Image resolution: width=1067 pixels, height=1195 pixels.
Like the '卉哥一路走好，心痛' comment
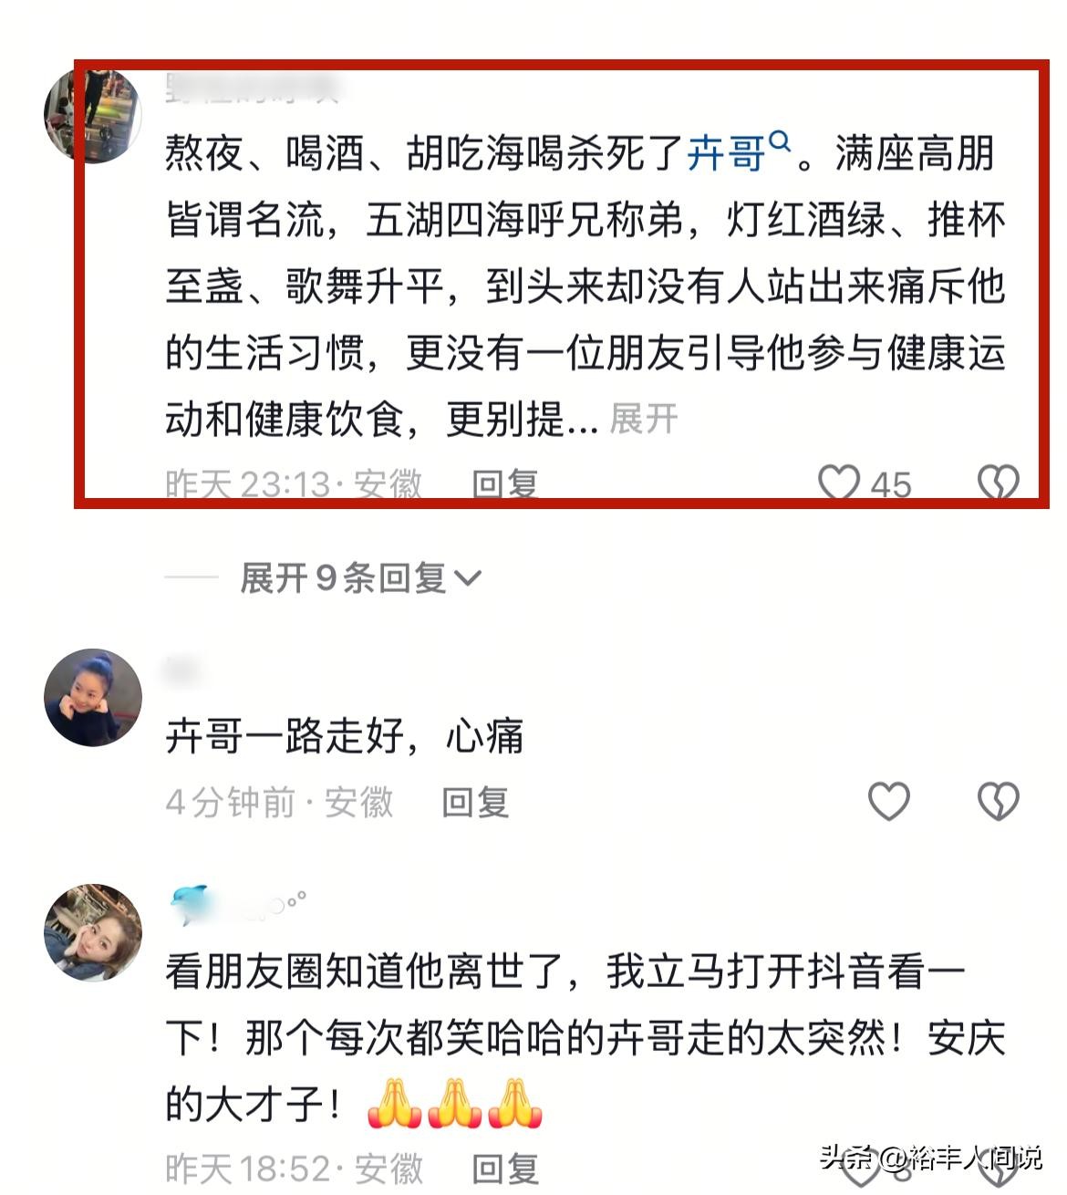[888, 801]
